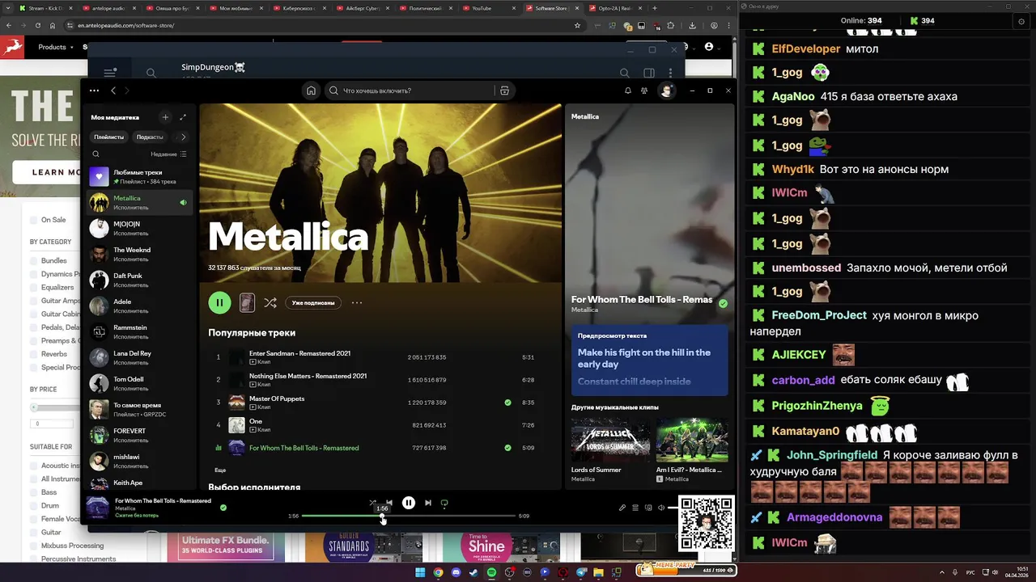Open Spotify profile avatar menu
Image resolution: width=1036 pixels, height=582 pixels.
[x=666, y=91]
